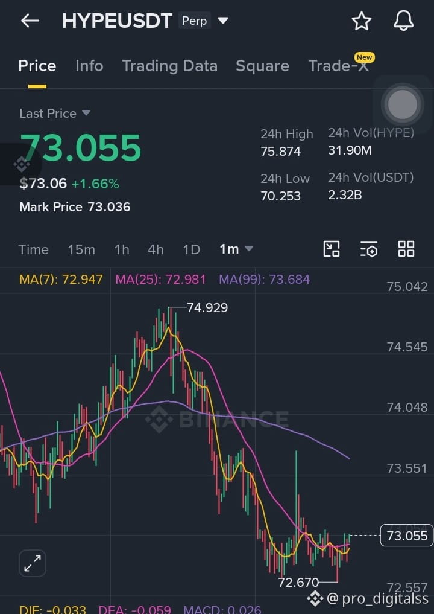
Task: Tap the 72.670 low marker on chart
Action: point(298,582)
